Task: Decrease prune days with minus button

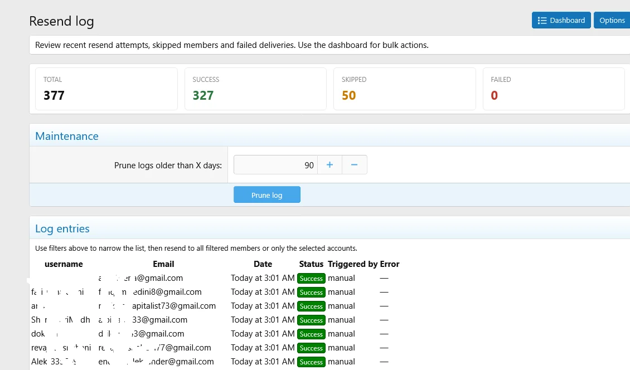Action: pos(354,165)
